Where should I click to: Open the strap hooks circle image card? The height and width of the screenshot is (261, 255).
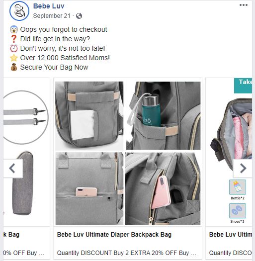coord(26,117)
